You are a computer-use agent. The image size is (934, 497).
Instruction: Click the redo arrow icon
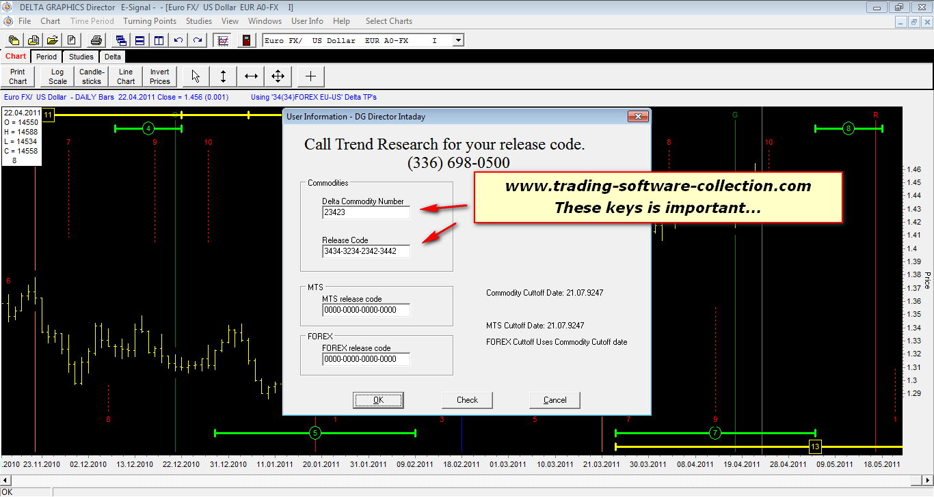coord(198,40)
